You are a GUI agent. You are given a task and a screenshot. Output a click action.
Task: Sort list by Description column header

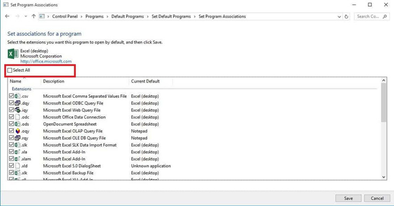54,81
